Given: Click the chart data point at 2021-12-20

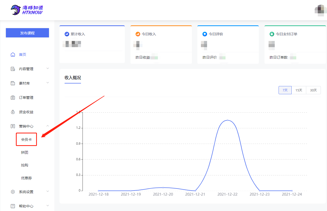Looking at the screenshot, I should pyautogui.click(x=163, y=187).
